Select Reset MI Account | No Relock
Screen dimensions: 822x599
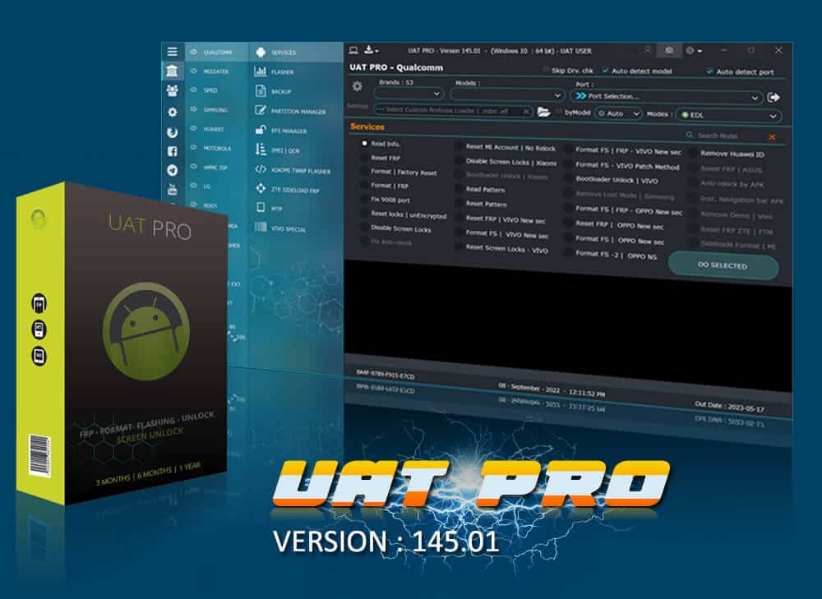[x=505, y=148]
